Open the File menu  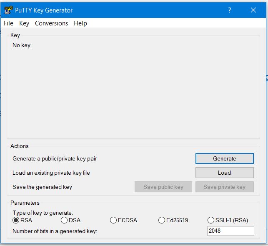pyautogui.click(x=9, y=23)
